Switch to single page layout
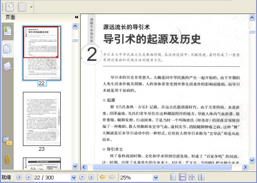This screenshot has width=257, height=183. [173, 177]
